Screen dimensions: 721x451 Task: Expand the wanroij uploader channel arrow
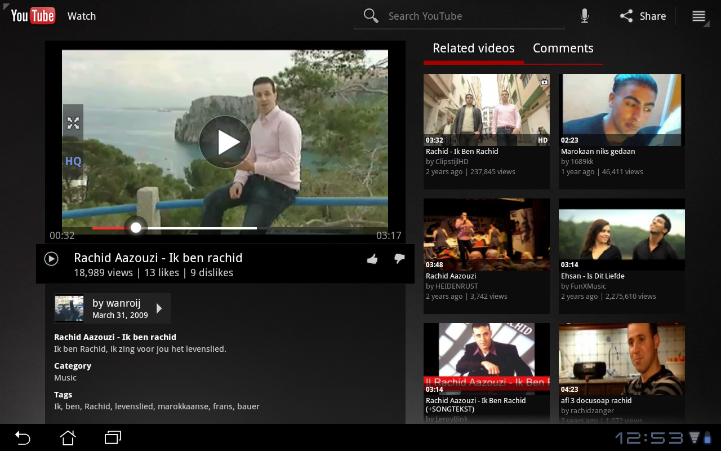click(159, 308)
